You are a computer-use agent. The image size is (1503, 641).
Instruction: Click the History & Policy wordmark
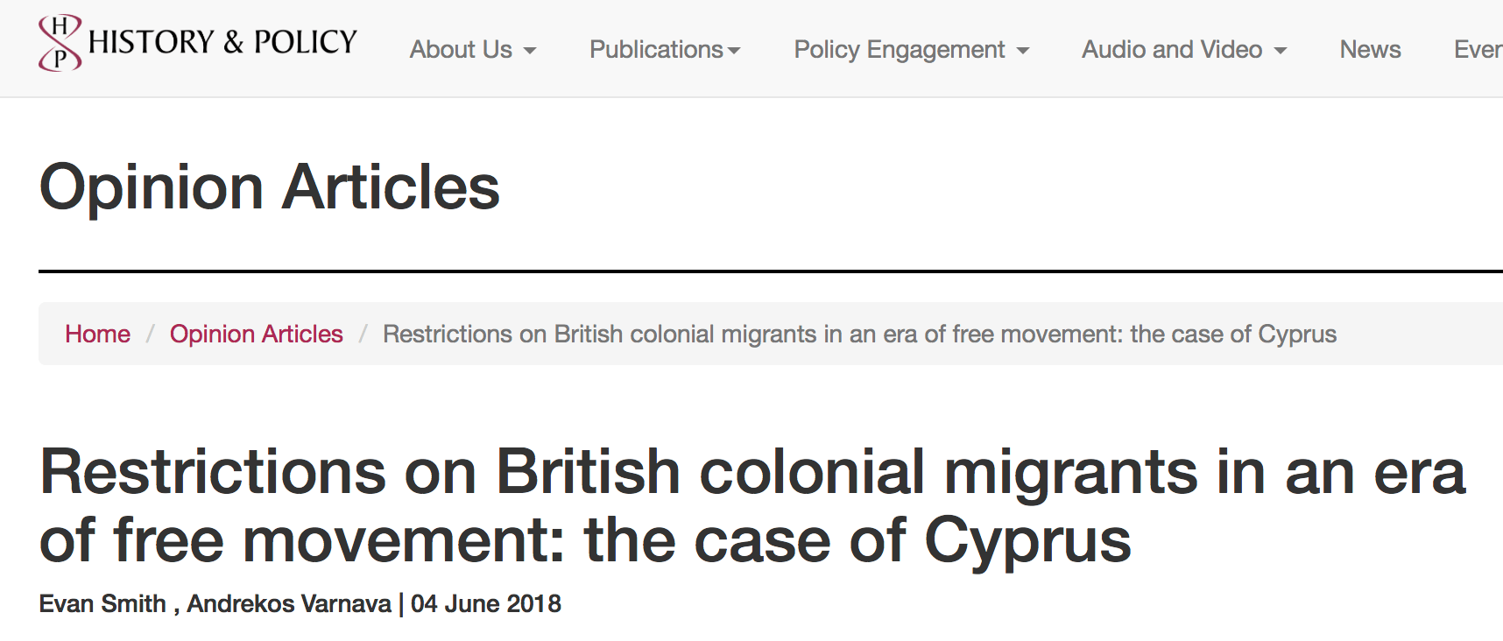tap(222, 42)
